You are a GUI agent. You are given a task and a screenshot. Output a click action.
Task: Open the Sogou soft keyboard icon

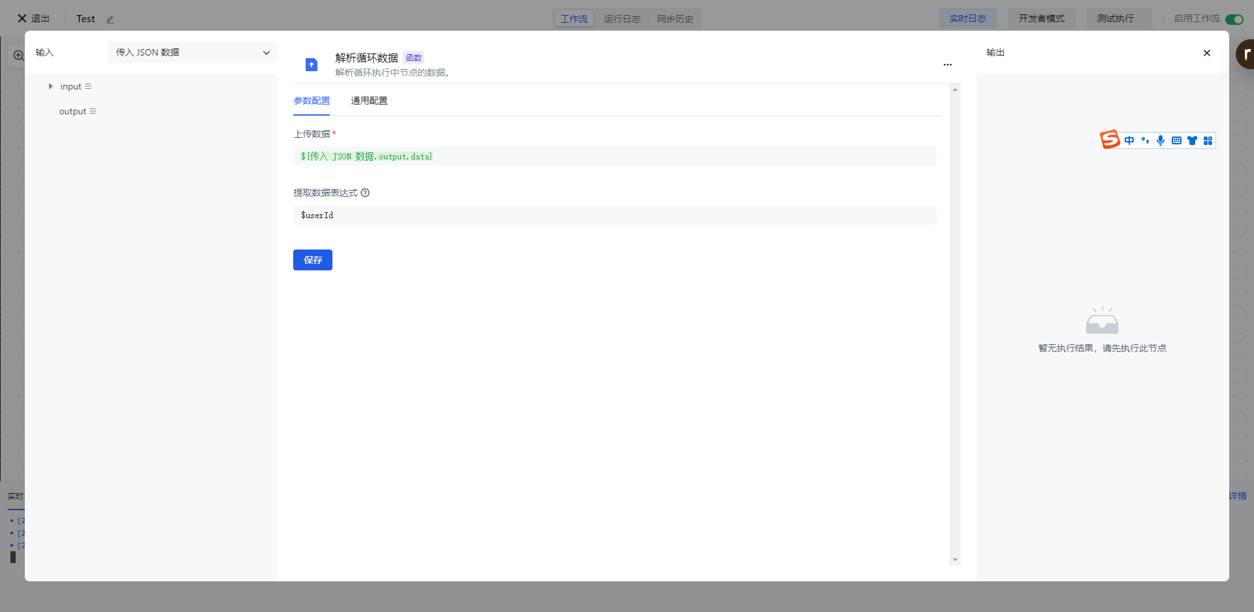click(1176, 140)
